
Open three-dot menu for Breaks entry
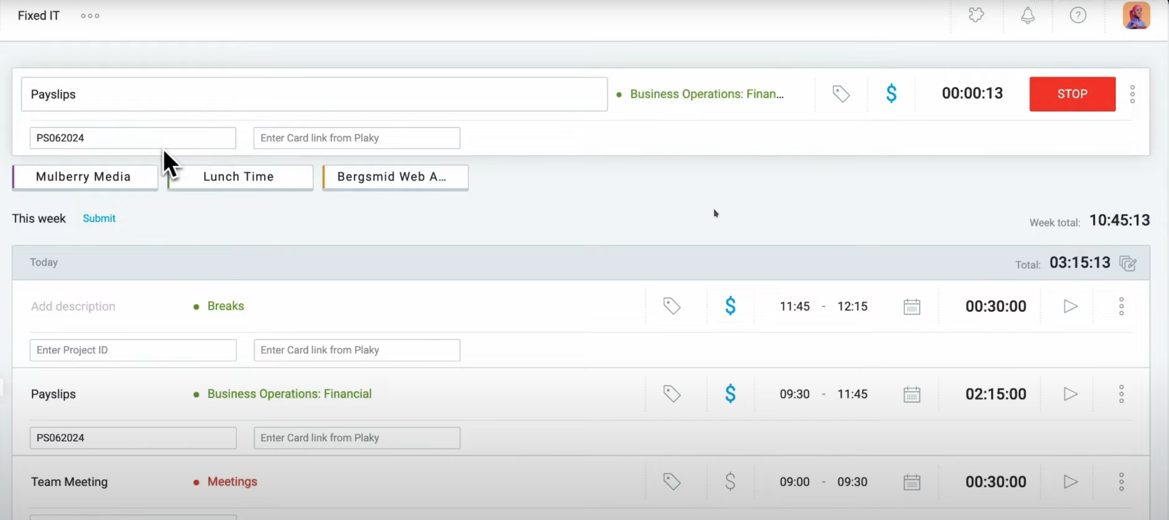pyautogui.click(x=1121, y=306)
